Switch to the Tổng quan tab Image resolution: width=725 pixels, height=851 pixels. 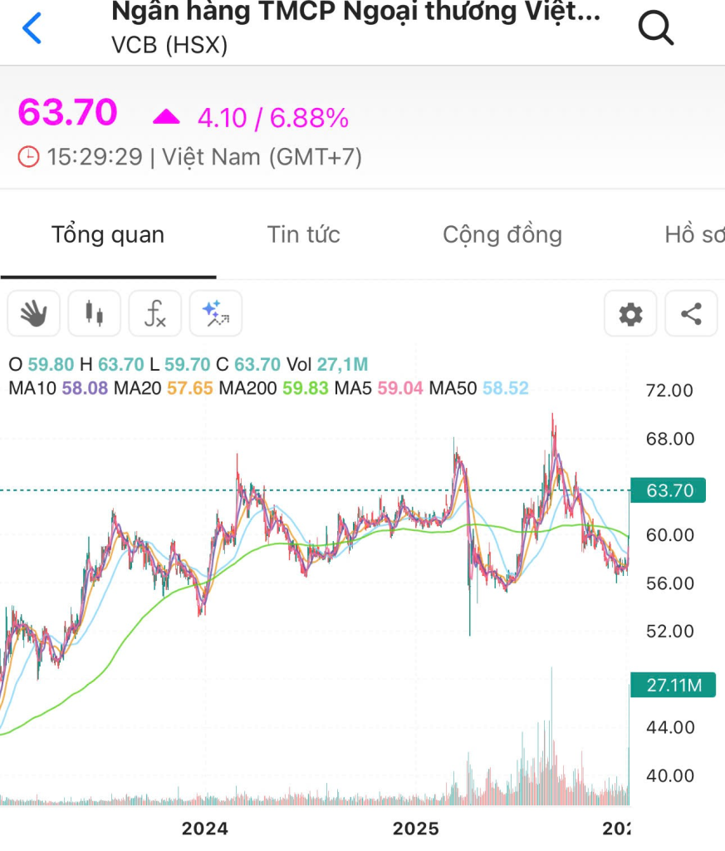pyautogui.click(x=108, y=234)
